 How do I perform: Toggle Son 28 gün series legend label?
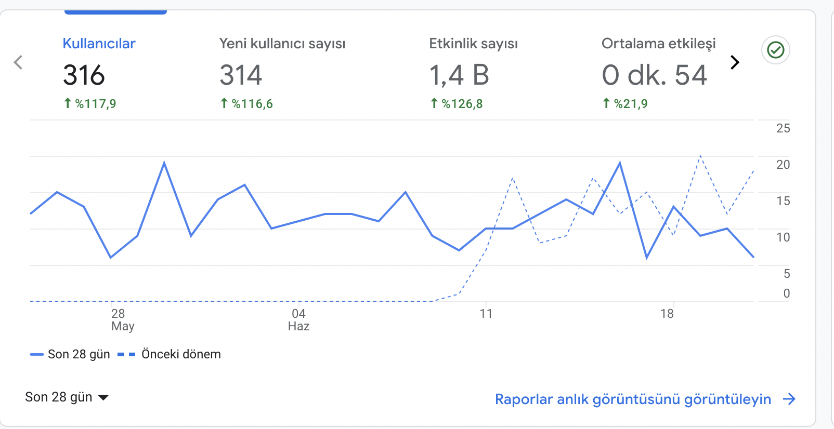click(x=79, y=354)
